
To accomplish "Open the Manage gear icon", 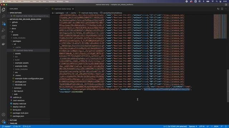I will (x=3, y=122).
